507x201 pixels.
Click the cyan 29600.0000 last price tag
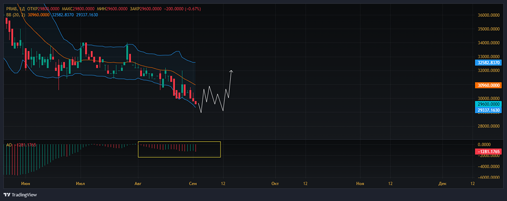(x=488, y=104)
